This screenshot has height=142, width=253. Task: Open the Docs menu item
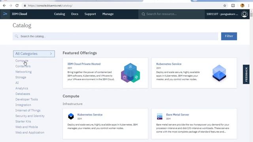pyautogui.click(x=75, y=14)
